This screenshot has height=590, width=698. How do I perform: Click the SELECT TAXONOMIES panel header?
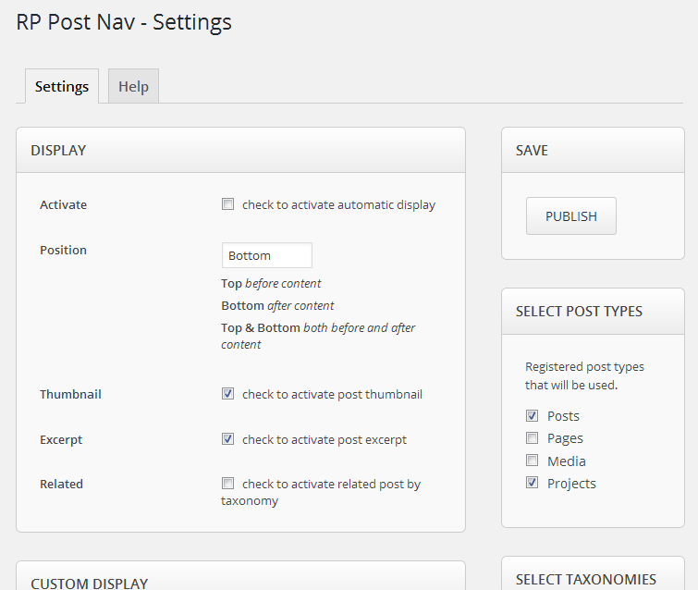[593, 579]
